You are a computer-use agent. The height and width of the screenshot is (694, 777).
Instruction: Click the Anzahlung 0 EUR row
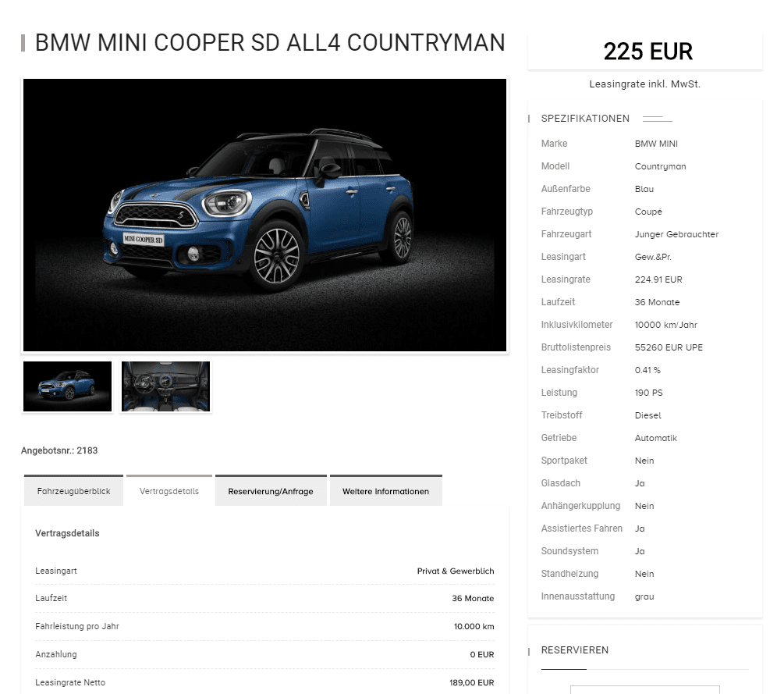click(264, 654)
